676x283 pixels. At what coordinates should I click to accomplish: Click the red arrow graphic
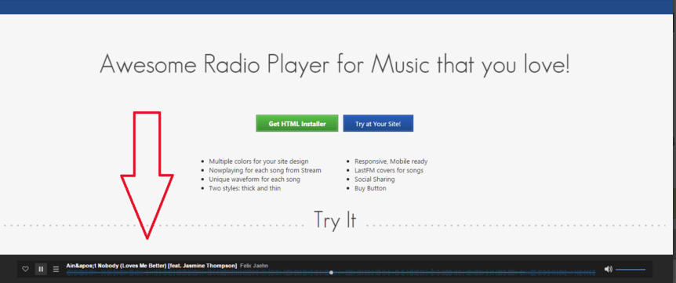click(x=147, y=176)
